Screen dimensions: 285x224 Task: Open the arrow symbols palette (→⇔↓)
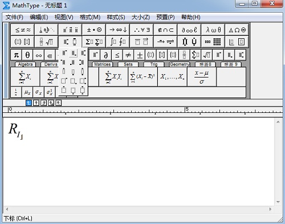118,30
